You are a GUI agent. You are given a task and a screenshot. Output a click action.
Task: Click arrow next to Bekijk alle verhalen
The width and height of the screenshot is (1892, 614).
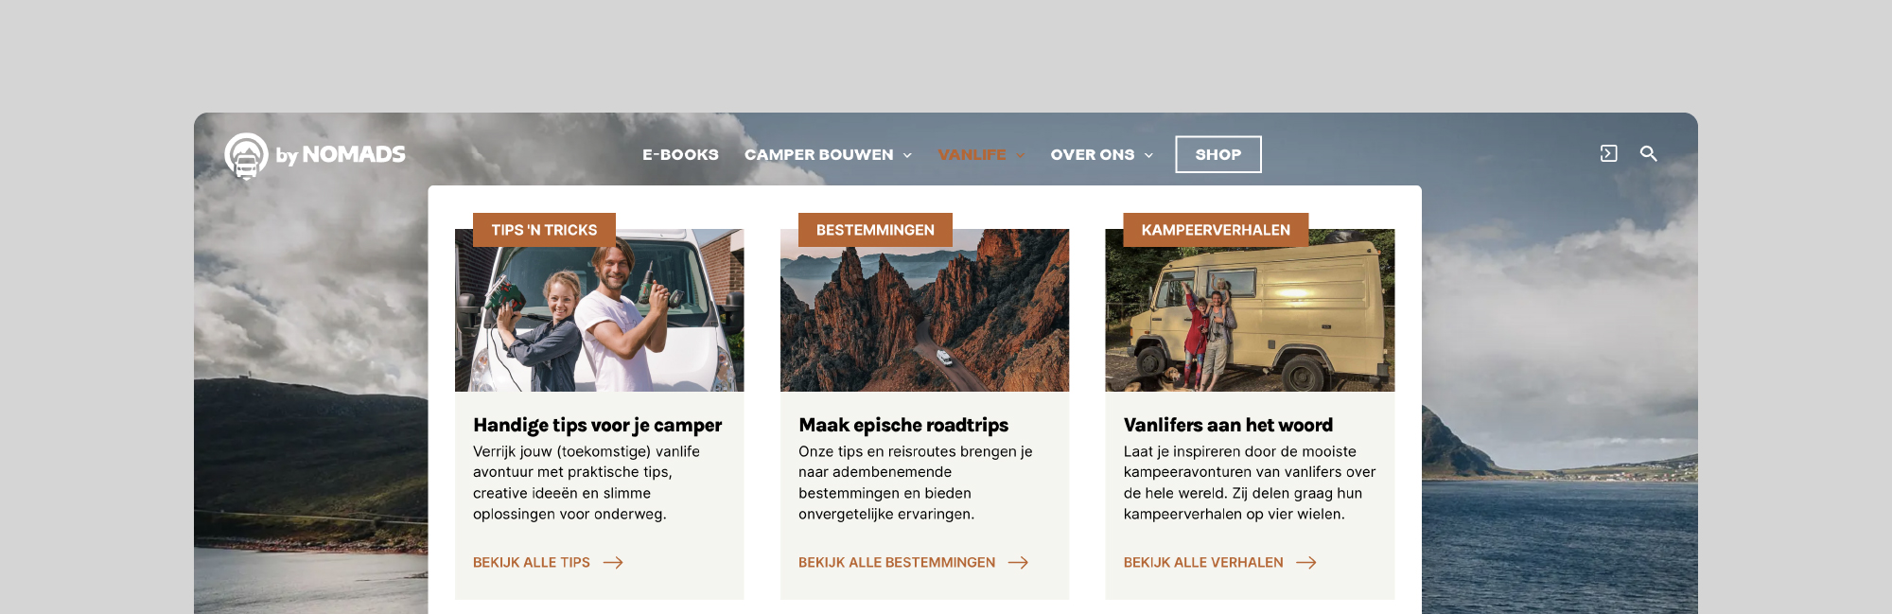[1306, 563]
